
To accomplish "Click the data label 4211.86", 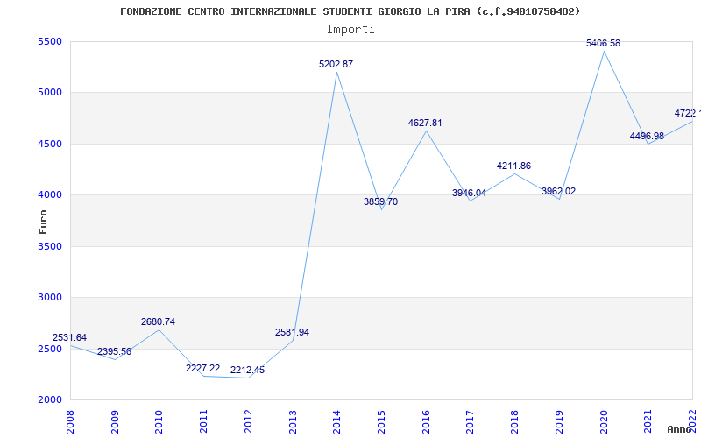I will point(513,166).
